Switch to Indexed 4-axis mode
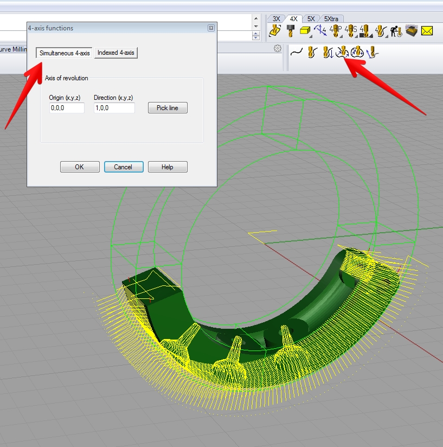 coord(116,53)
